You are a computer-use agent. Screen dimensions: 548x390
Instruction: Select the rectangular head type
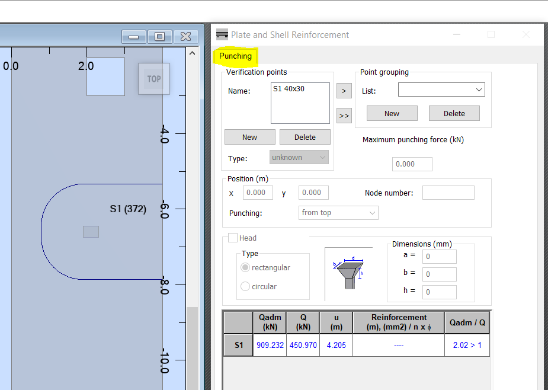point(245,267)
